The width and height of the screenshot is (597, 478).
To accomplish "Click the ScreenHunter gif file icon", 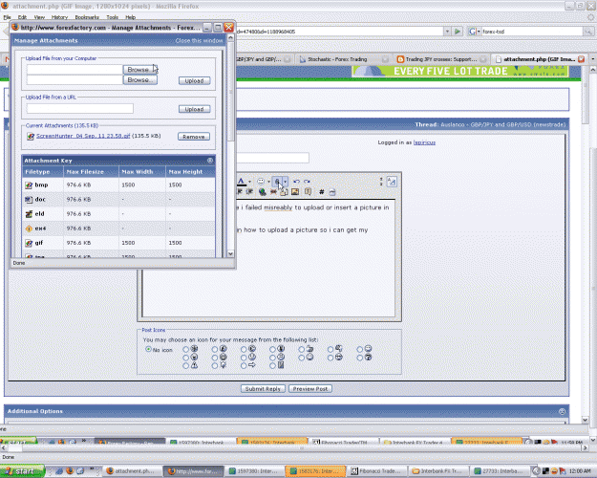I will tap(31, 136).
